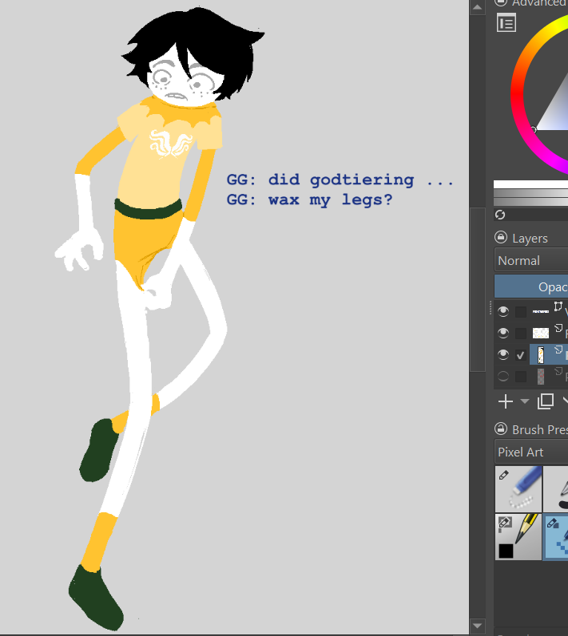Viewport: 568px width, 636px height.
Task: Click the drag handle beside the layer list
Action: (491, 308)
